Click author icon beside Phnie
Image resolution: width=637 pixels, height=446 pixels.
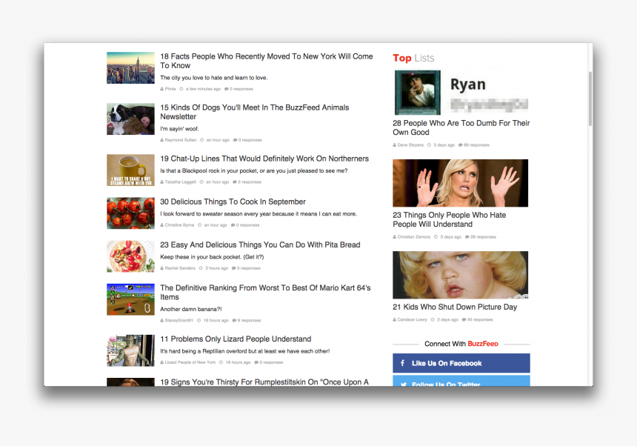[161, 89]
